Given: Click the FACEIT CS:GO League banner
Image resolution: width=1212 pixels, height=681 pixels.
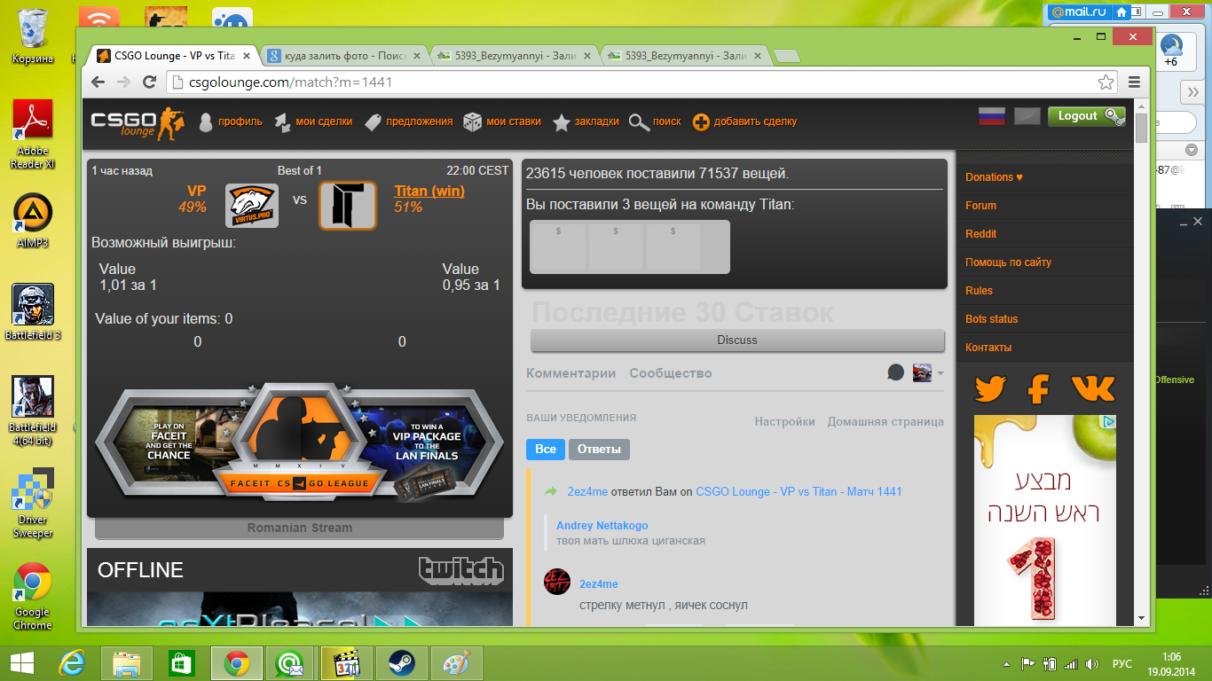Looking at the screenshot, I should point(300,442).
